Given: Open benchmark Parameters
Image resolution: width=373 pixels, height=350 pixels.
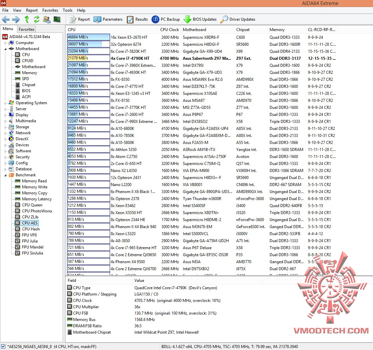Looking at the screenshot, I should click(x=108, y=19).
